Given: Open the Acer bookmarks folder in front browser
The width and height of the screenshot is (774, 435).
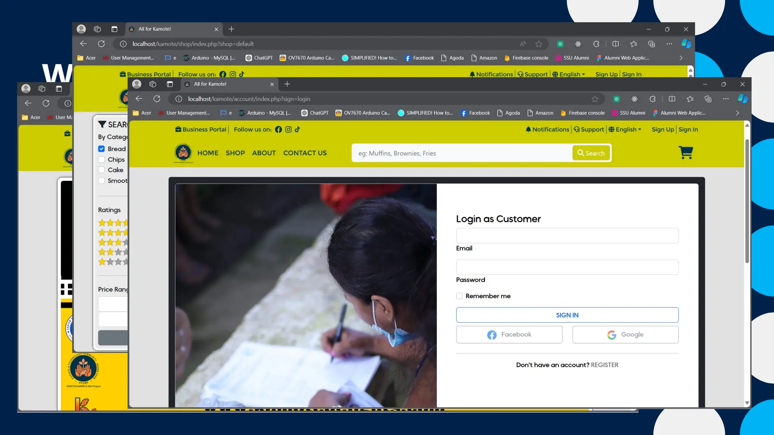Looking at the screenshot, I should 142,113.
